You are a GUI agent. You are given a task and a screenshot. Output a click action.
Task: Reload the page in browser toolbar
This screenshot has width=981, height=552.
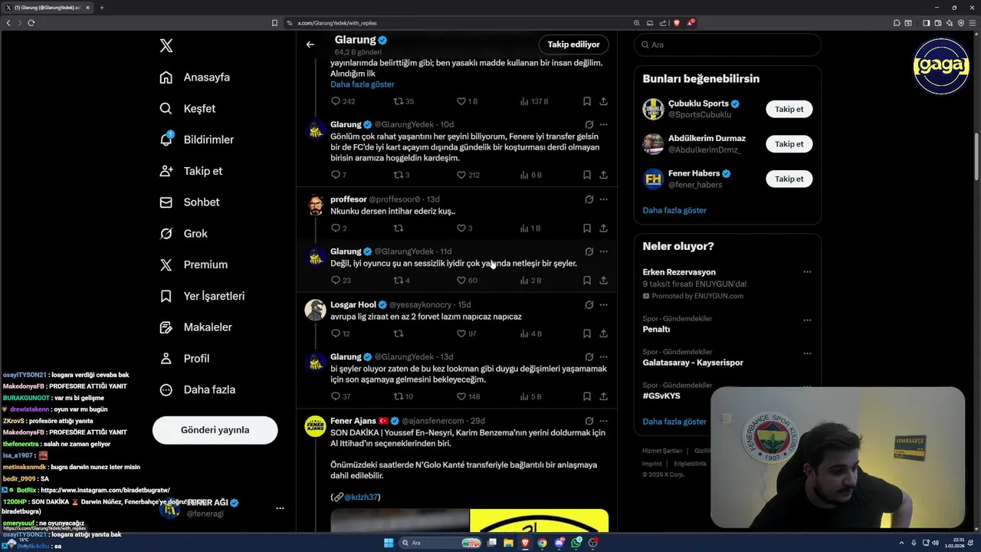(31, 23)
